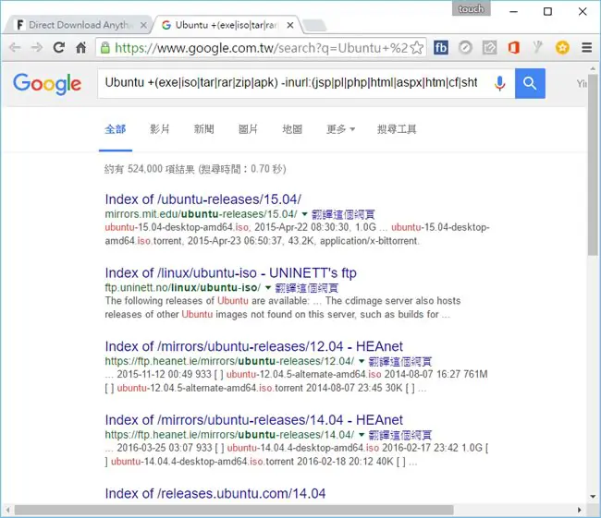Close the Direct Download Anything tab
This screenshot has width=601, height=518.
point(143,25)
